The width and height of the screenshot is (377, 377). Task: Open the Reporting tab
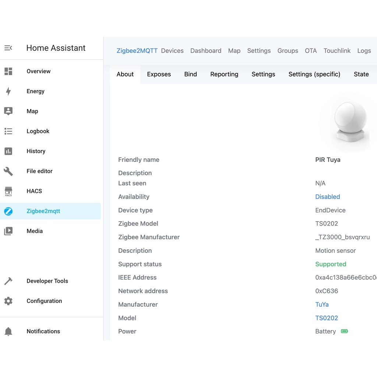pos(224,74)
